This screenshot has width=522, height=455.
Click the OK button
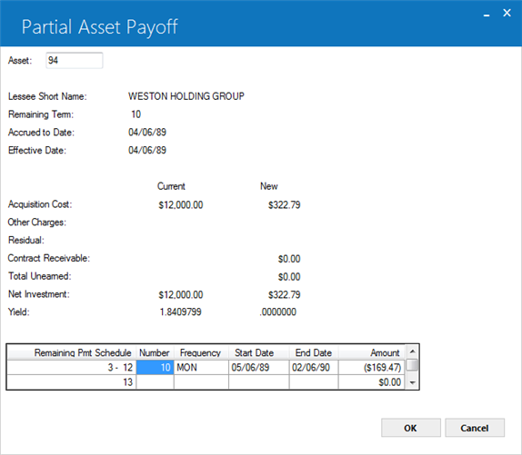[x=411, y=428]
